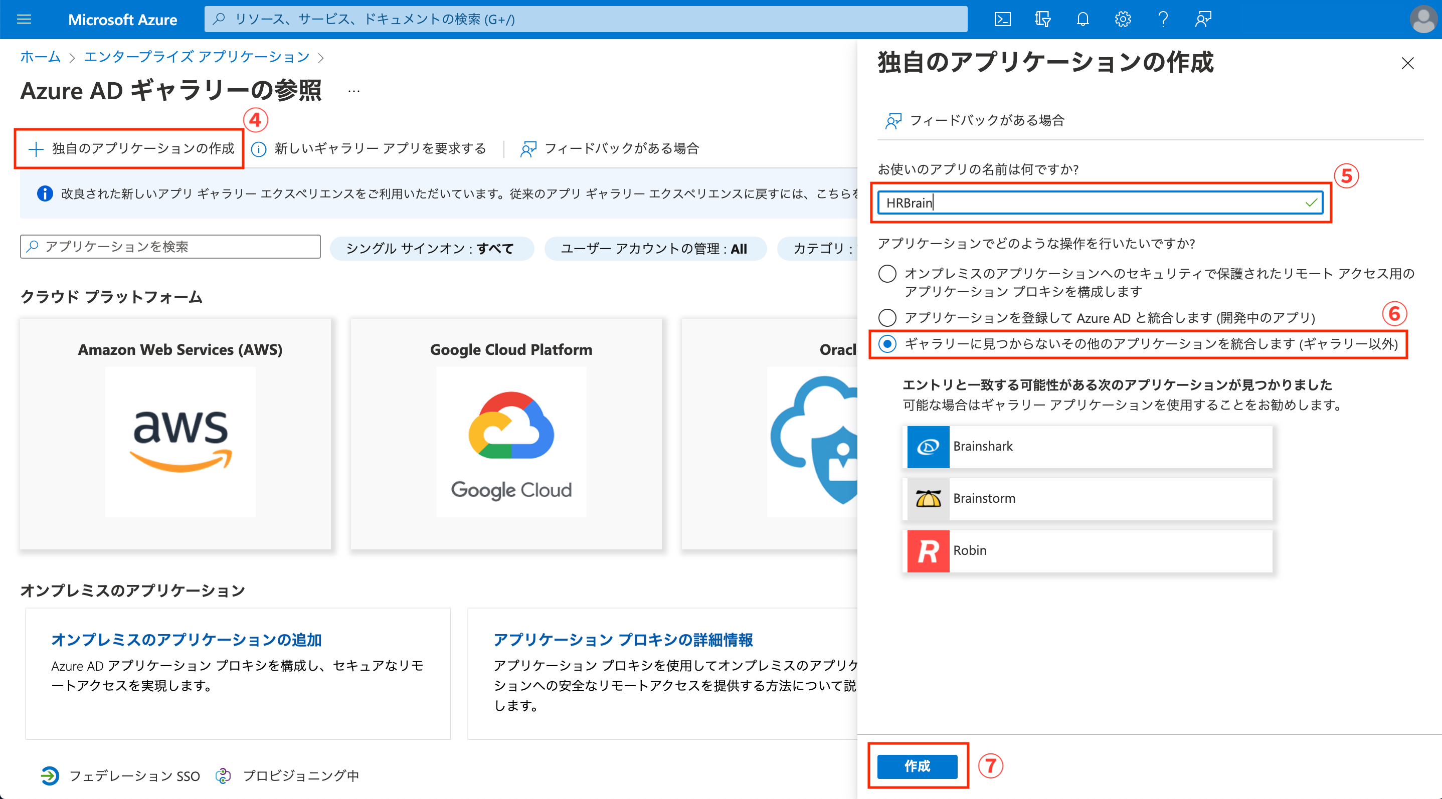This screenshot has height=799, width=1442.
Task: Open the Amazon Web Services (AWS) card
Action: coord(175,434)
